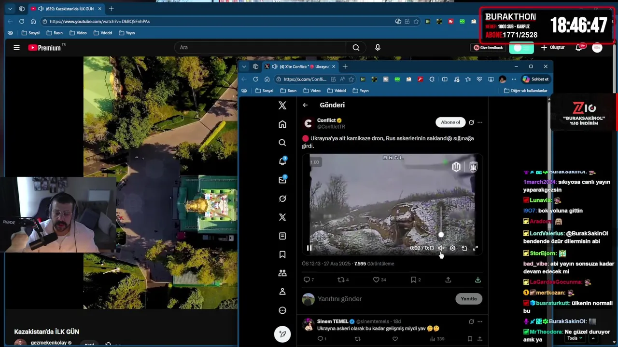Click the x.com address bar
The height and width of the screenshot is (347, 618).
305,79
